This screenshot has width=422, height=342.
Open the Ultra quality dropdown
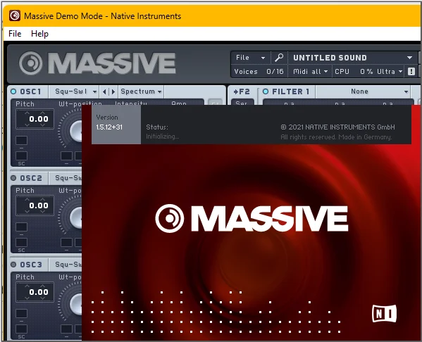390,72
